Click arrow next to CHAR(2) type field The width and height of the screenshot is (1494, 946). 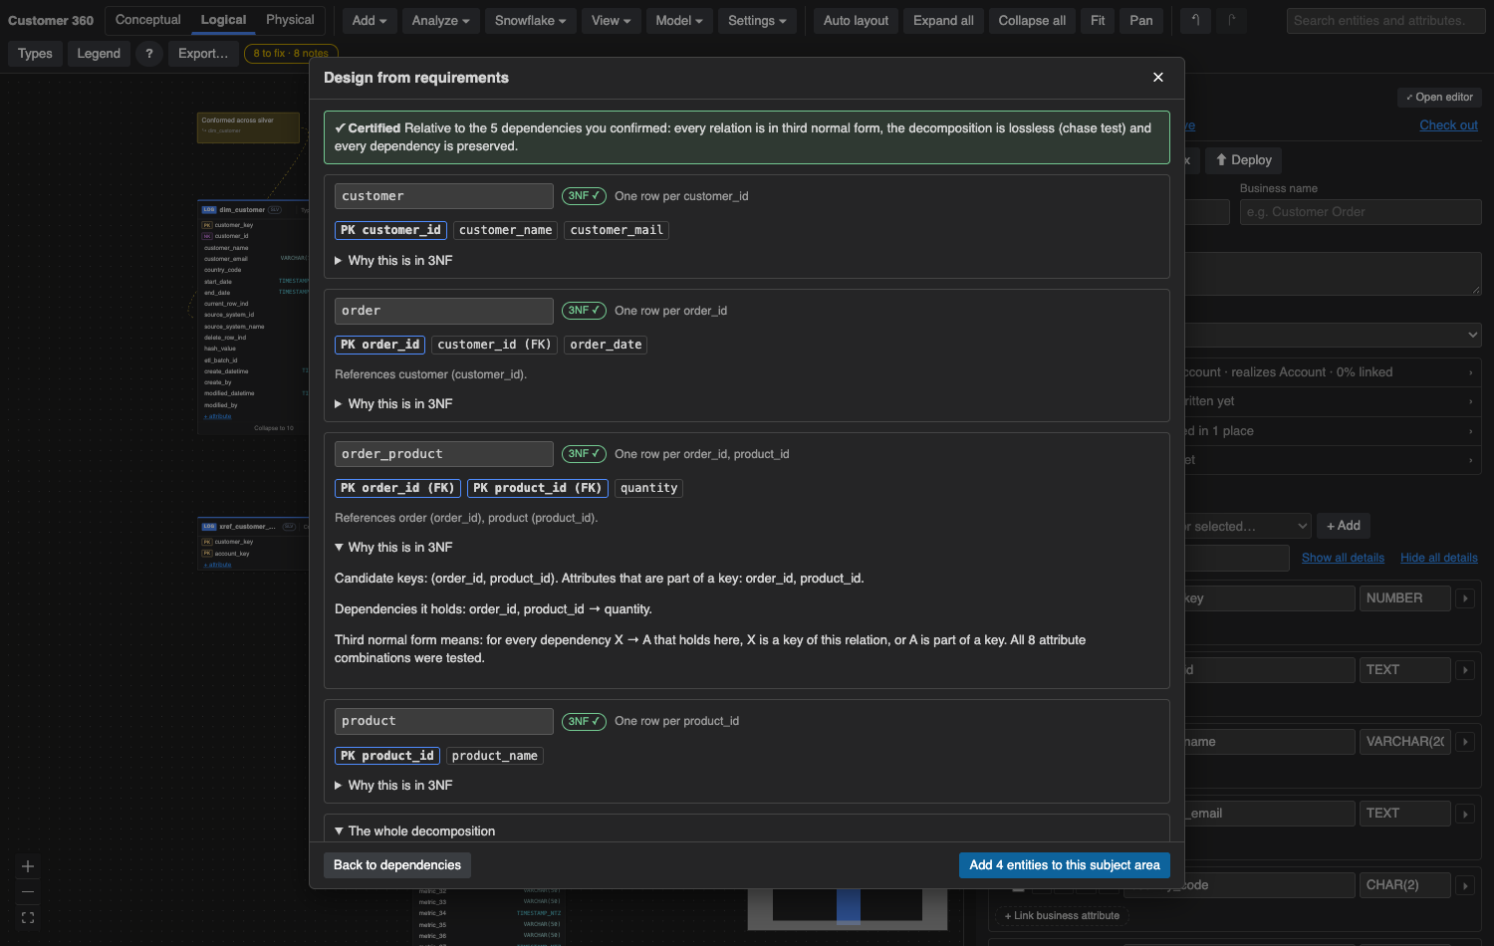(1465, 885)
